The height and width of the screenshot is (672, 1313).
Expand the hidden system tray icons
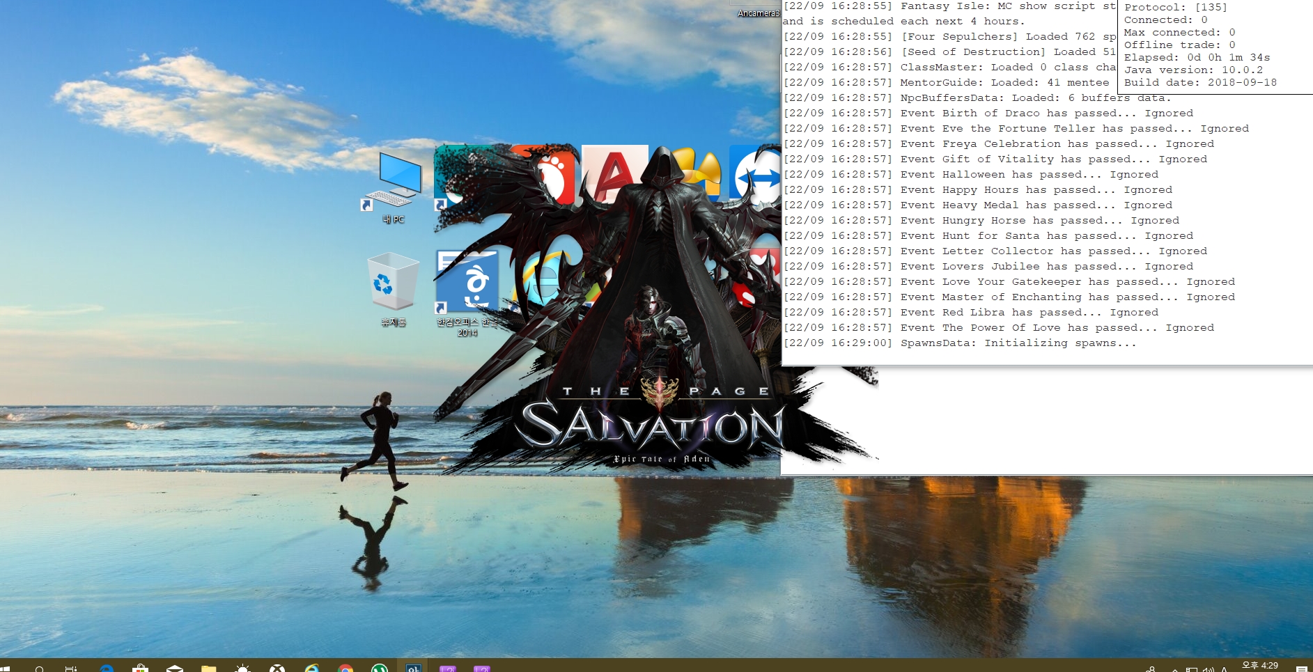tap(1175, 669)
